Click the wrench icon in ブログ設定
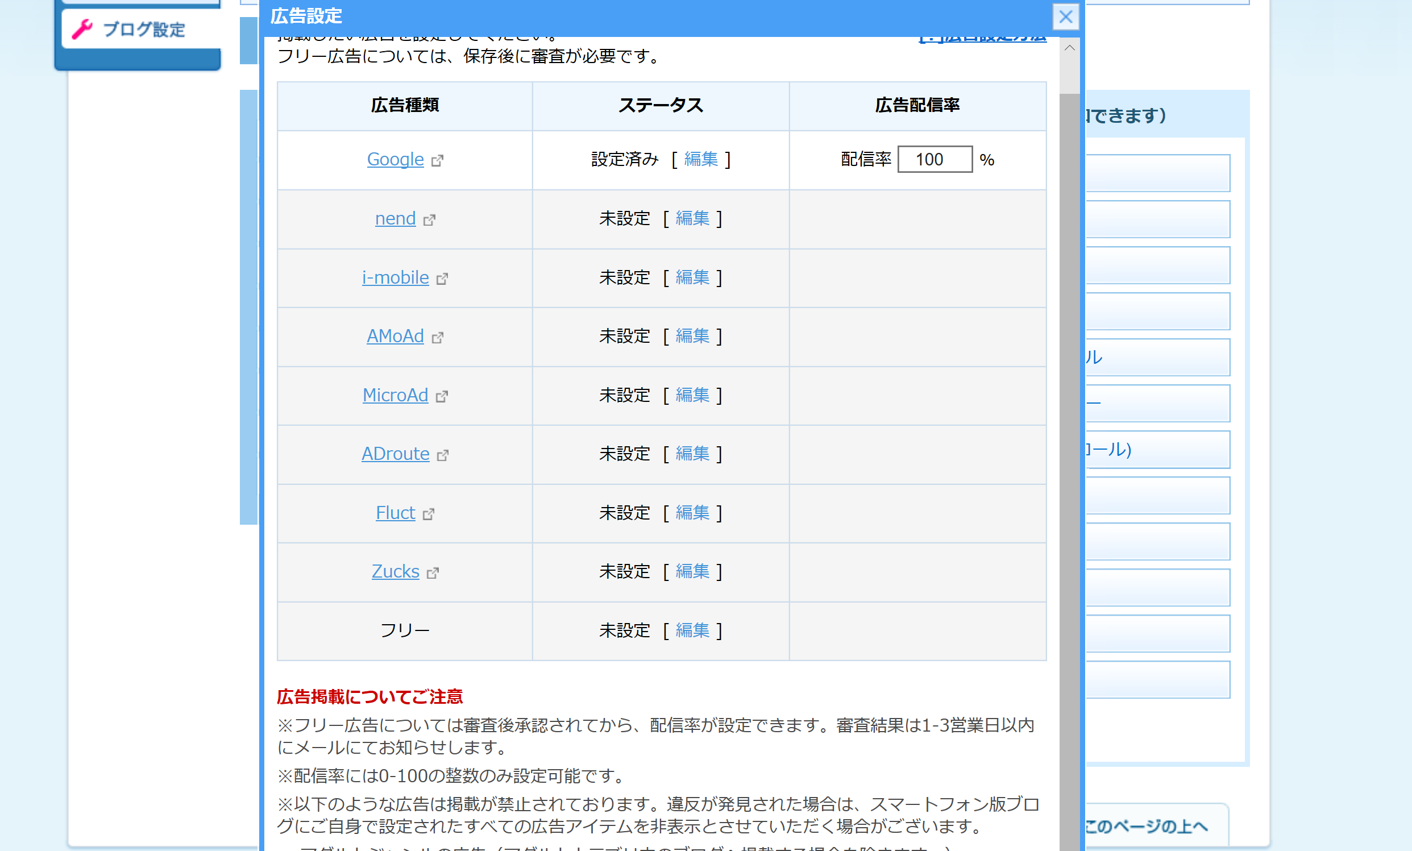The width and height of the screenshot is (1412, 851). [x=82, y=29]
